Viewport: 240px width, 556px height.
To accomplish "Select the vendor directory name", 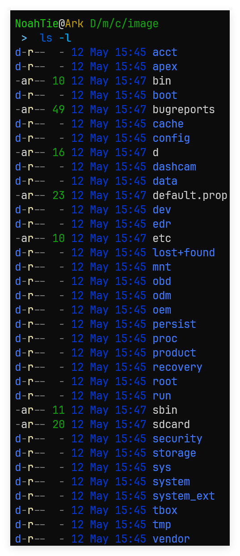I will [x=171, y=539].
